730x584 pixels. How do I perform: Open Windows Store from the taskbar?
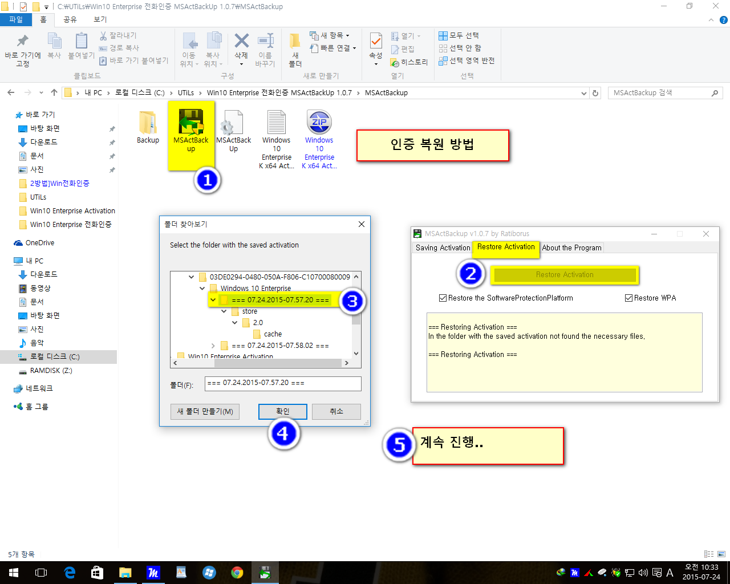tap(98, 573)
